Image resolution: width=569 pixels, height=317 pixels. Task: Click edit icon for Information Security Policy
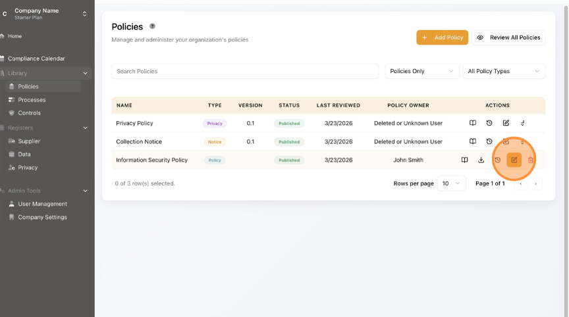coord(514,160)
